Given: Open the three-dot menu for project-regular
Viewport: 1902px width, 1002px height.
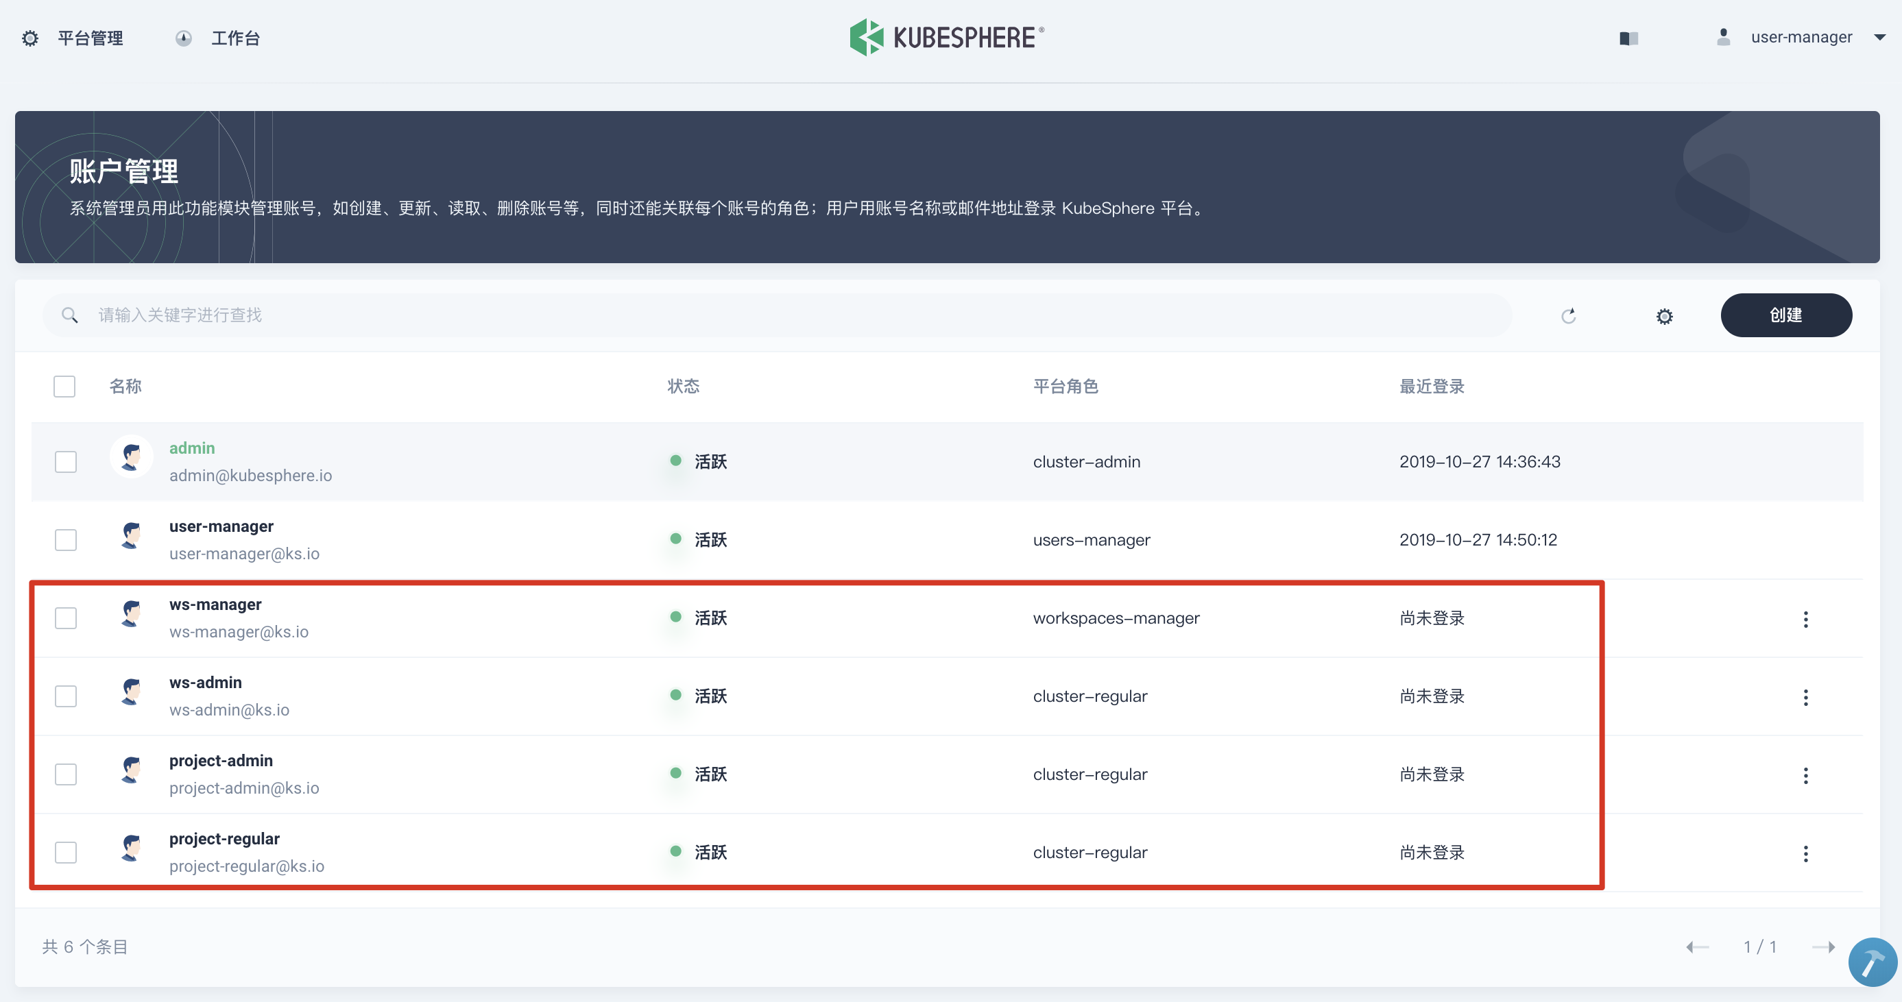Looking at the screenshot, I should [1806, 854].
